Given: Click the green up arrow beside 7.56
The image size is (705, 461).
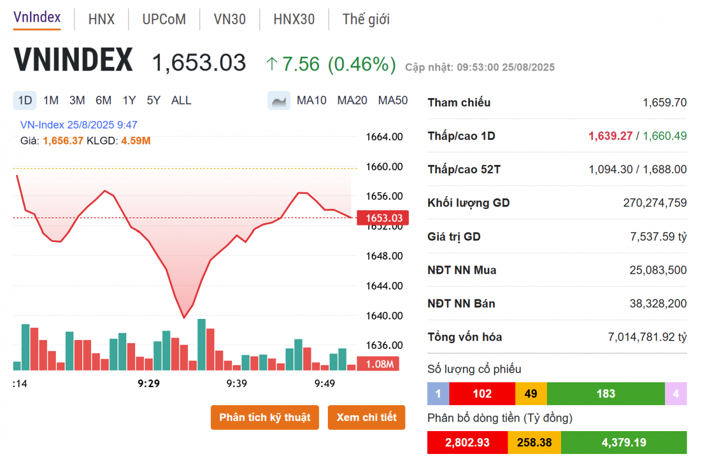Looking at the screenshot, I should 271,64.
